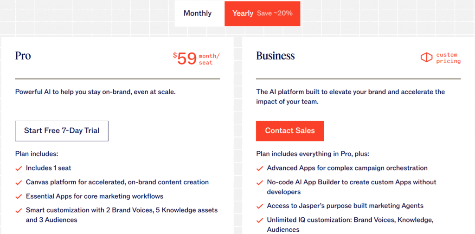Click the Business plan heading
This screenshot has height=234, width=475.
[x=276, y=56]
